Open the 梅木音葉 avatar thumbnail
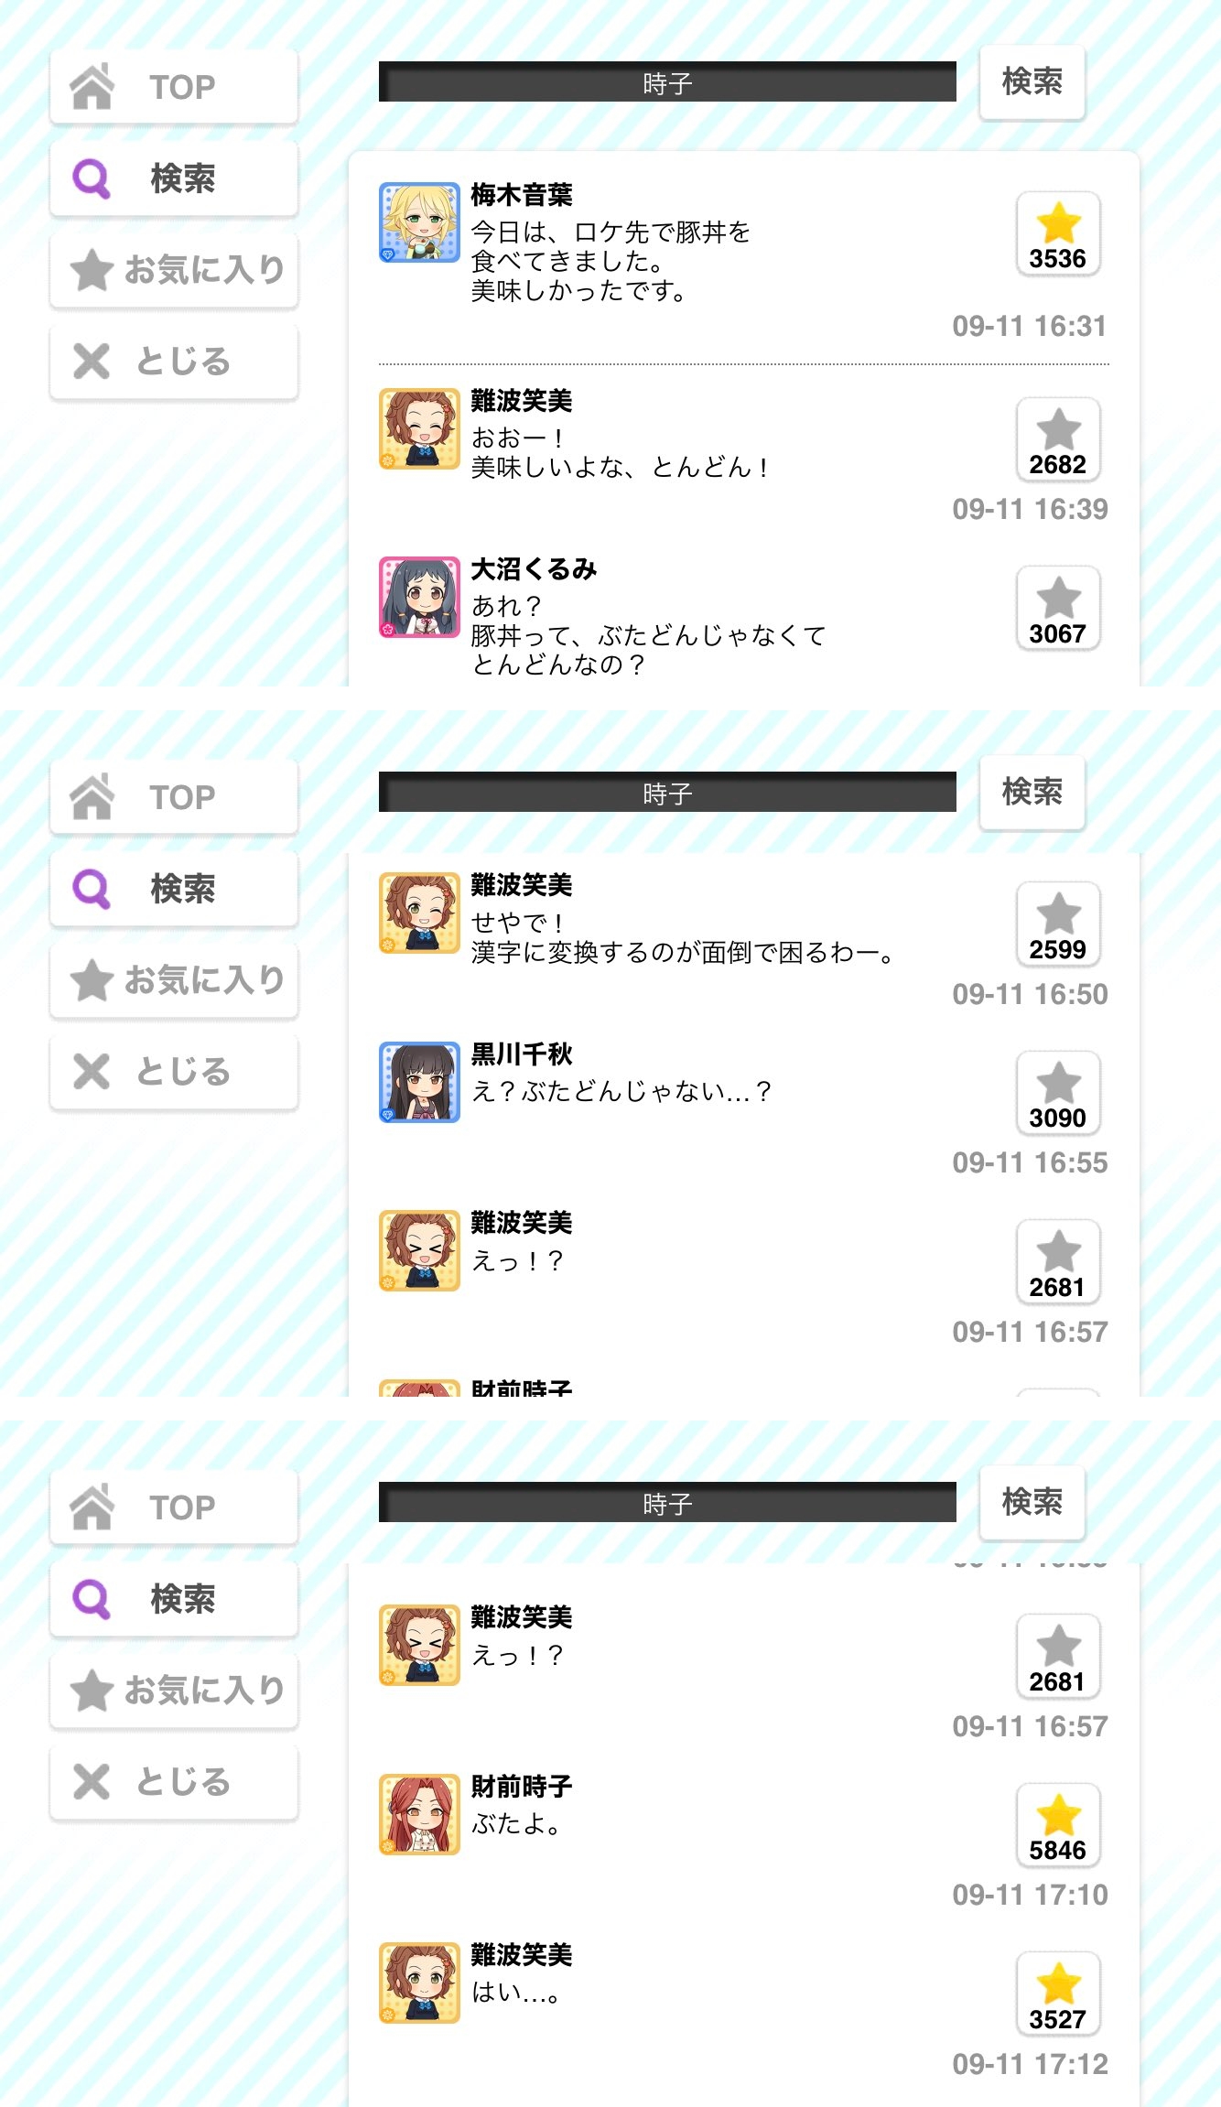1221x2107 pixels. coord(419,222)
